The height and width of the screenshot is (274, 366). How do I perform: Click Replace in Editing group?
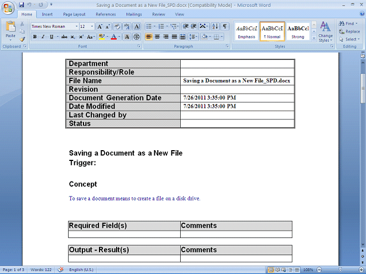[349, 31]
